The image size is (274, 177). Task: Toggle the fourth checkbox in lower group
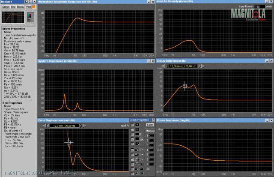coord(132,164)
